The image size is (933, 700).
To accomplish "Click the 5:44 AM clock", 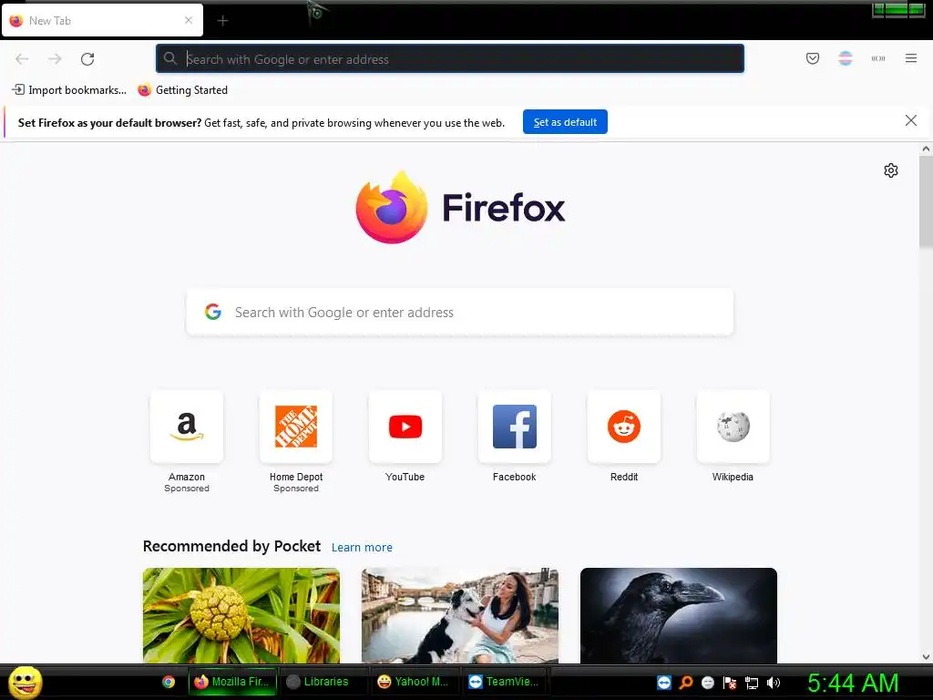I will (x=853, y=683).
